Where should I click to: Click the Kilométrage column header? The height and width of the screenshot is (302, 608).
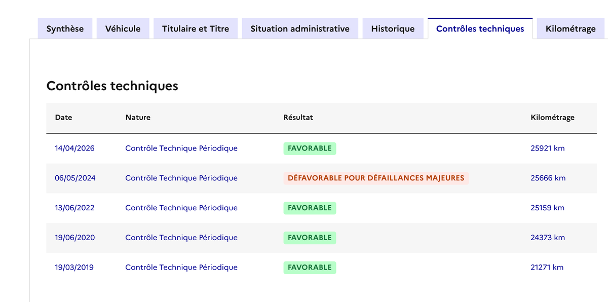coord(552,118)
